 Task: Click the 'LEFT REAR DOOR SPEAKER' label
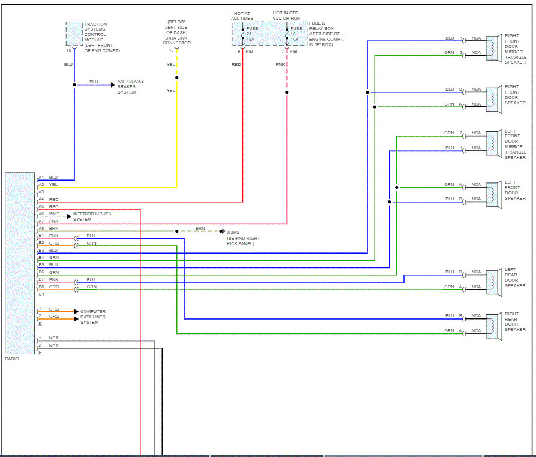click(x=515, y=278)
